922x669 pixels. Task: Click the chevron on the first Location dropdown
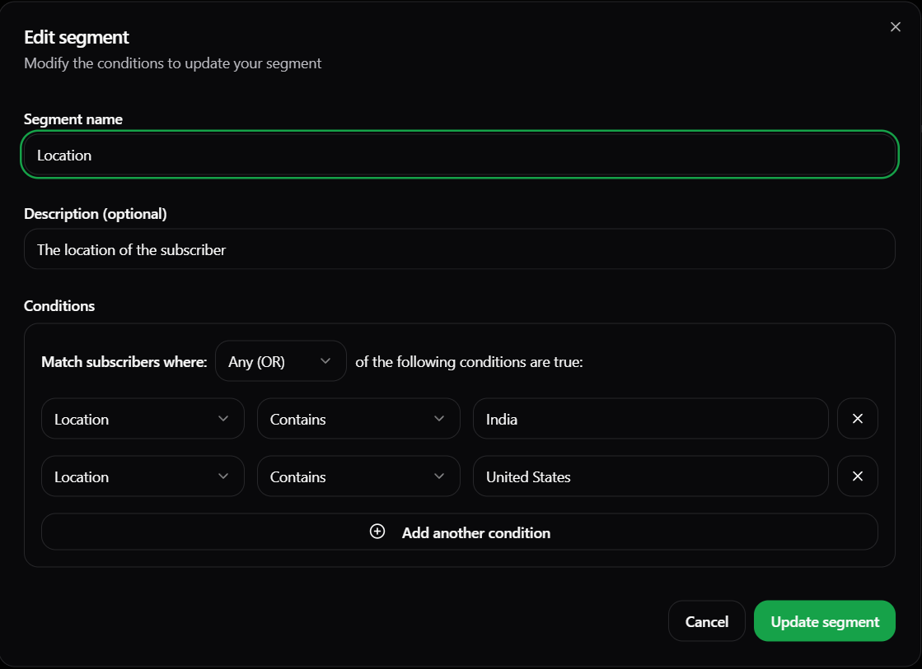(x=222, y=419)
